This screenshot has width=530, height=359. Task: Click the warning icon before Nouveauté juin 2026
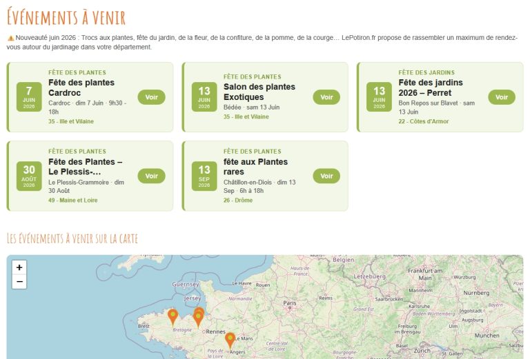click(x=11, y=38)
